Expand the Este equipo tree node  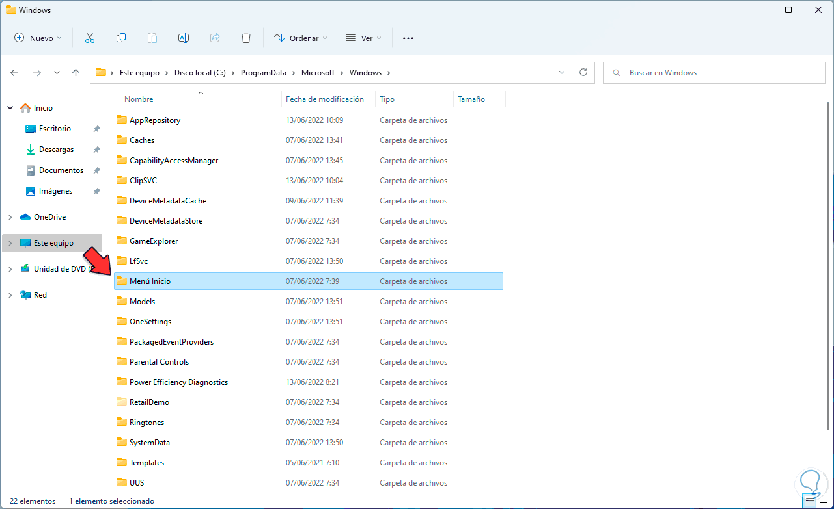click(x=10, y=243)
